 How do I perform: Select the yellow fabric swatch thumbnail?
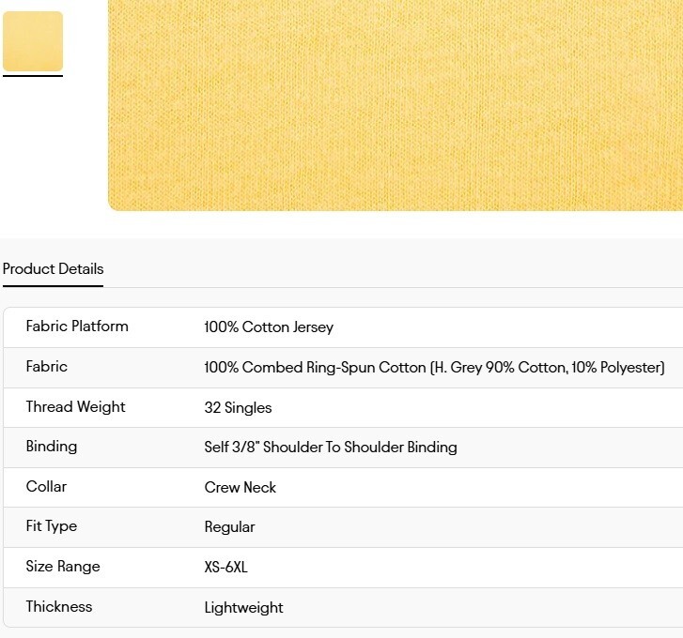33,41
